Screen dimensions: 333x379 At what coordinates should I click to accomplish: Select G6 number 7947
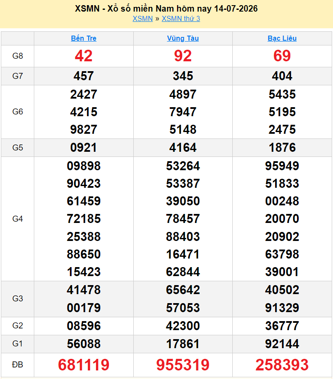click(x=183, y=112)
